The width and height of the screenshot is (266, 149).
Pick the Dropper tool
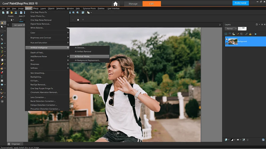(x=2, y=35)
